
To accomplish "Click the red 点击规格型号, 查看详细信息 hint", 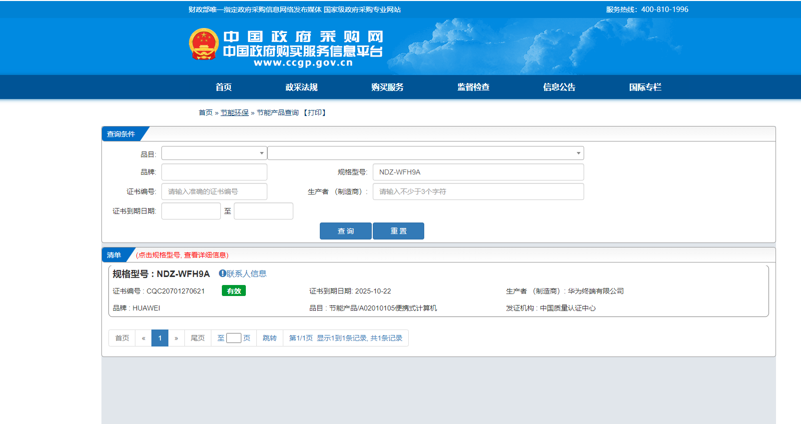I will [x=182, y=255].
